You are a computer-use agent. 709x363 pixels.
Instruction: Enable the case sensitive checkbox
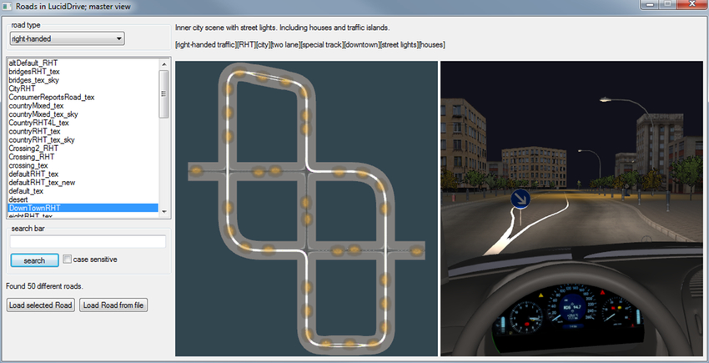pos(68,260)
